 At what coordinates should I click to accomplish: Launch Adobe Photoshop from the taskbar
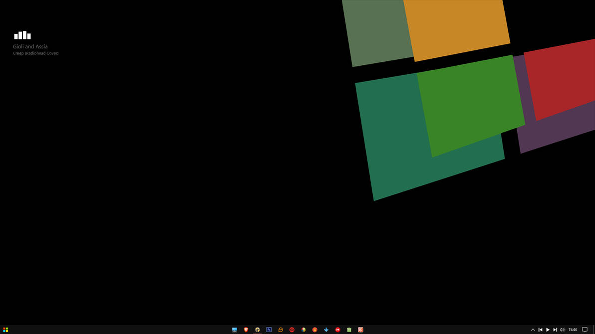point(269,330)
